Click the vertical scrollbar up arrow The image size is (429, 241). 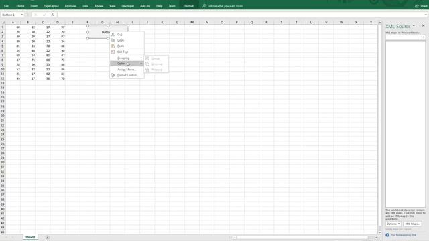(380, 22)
